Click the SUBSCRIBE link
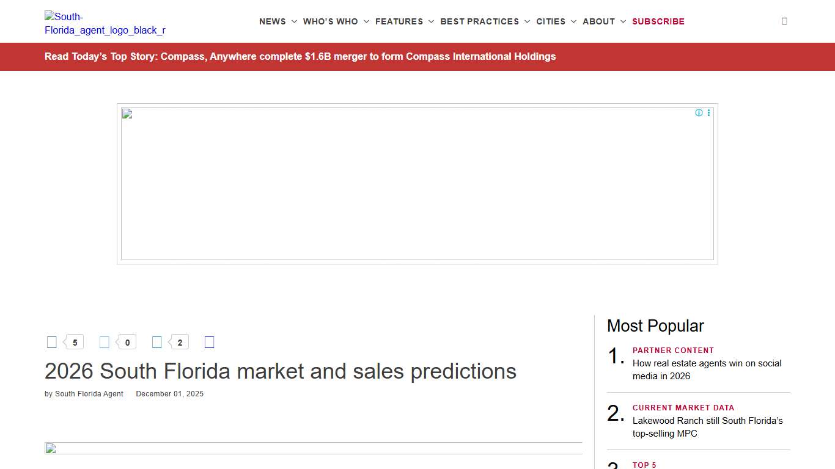This screenshot has width=835, height=469. pos(658,21)
